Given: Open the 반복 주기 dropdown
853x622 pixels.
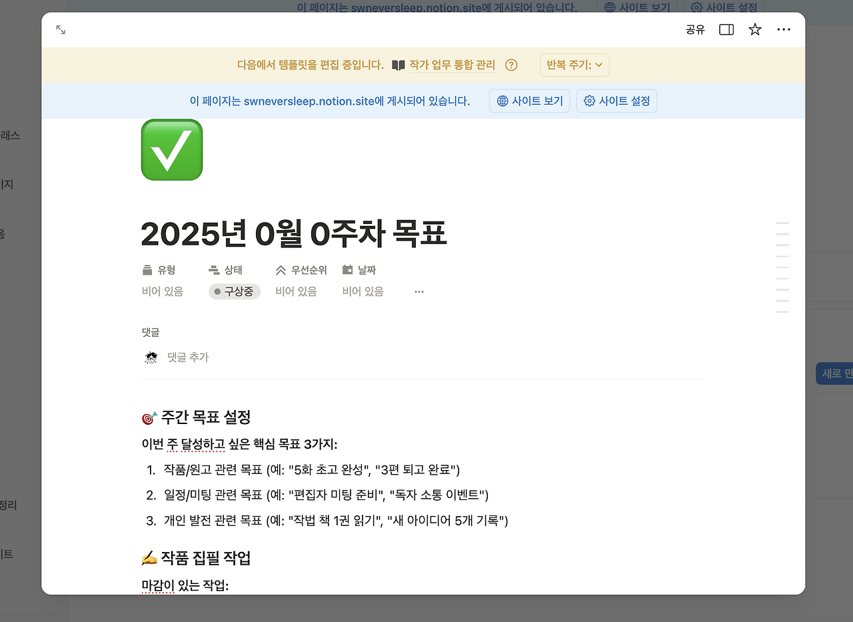Looking at the screenshot, I should (x=574, y=65).
